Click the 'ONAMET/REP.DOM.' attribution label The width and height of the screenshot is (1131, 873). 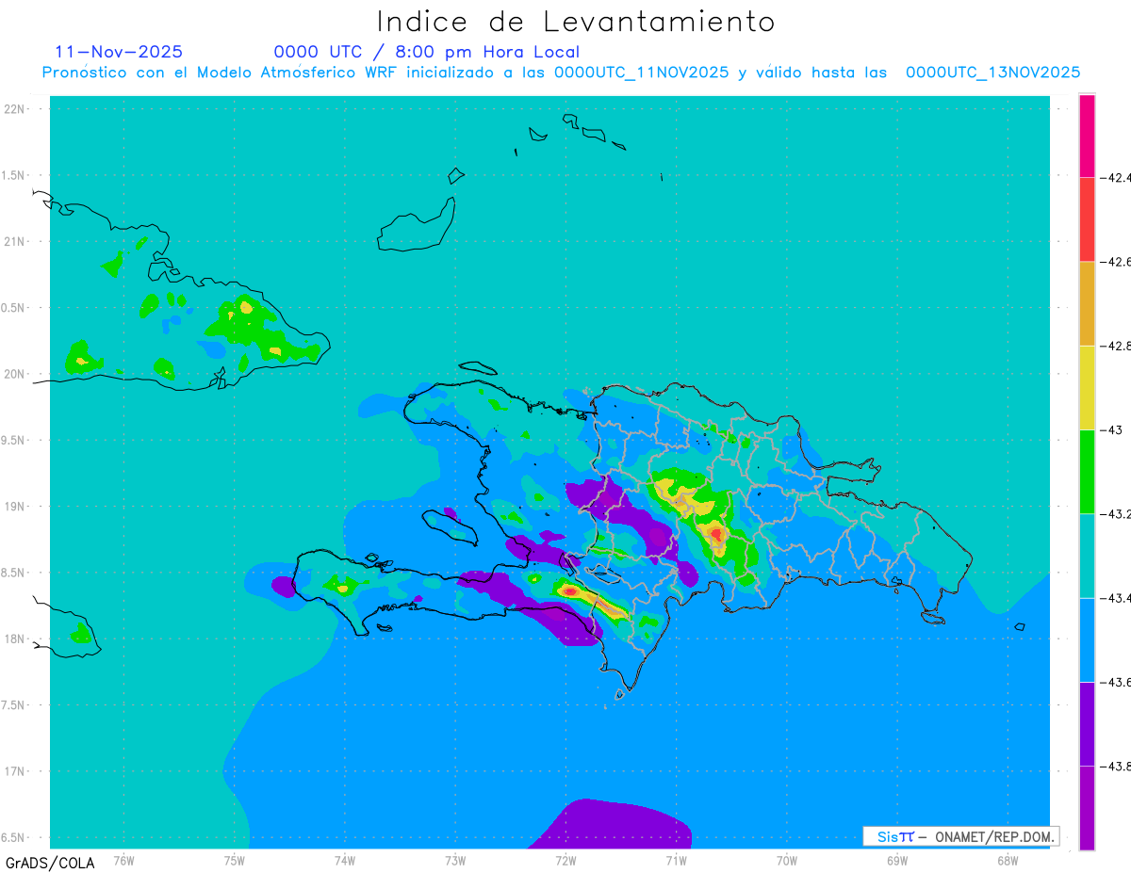click(x=993, y=836)
